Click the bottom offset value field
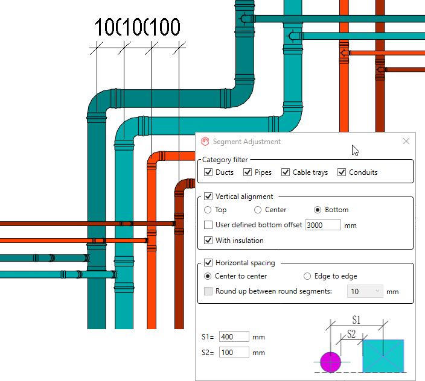This screenshot has width=425, height=381. pos(322,225)
